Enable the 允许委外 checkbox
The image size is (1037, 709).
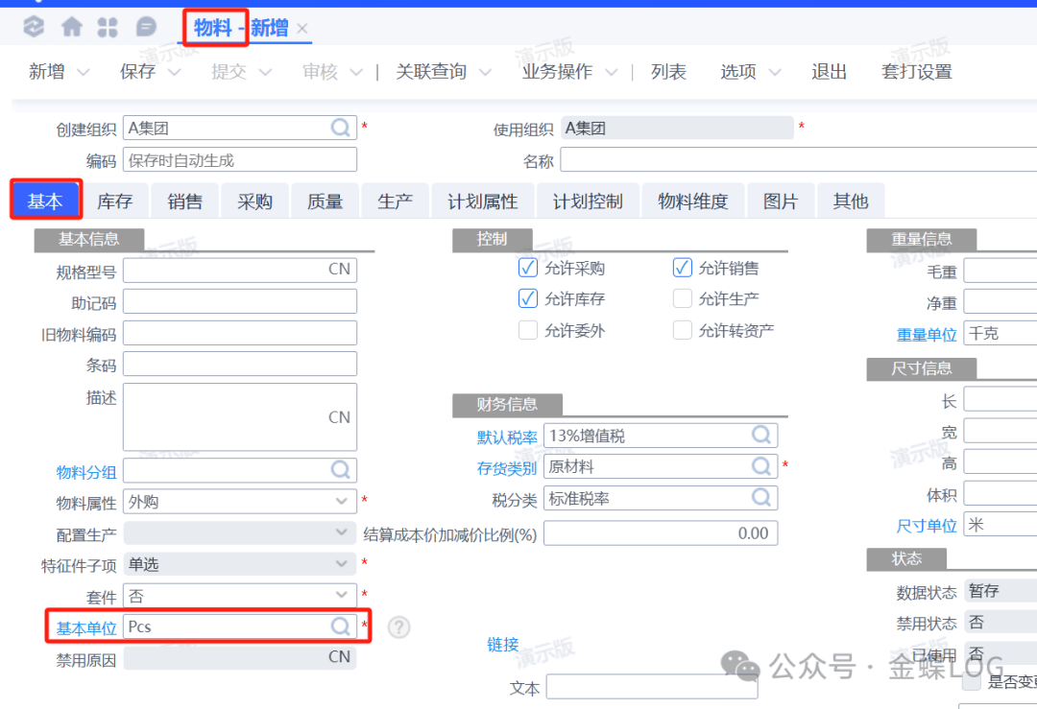click(x=527, y=330)
